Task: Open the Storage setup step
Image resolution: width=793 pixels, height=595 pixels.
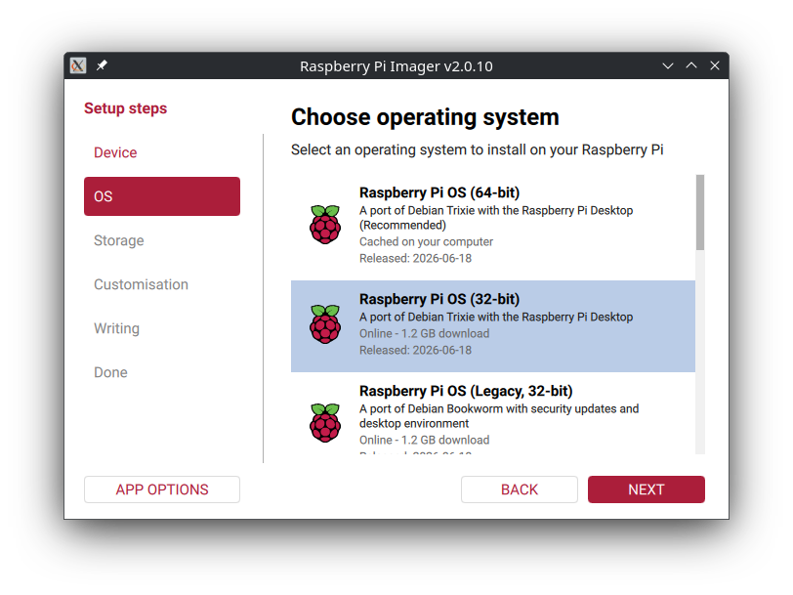Action: [162, 240]
